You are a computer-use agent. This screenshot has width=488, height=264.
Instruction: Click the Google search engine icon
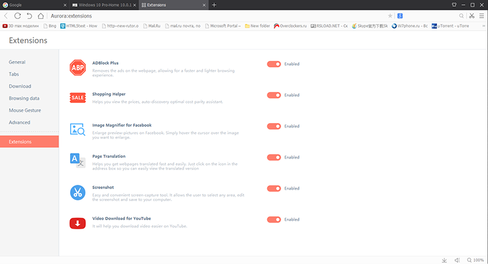pos(400,16)
